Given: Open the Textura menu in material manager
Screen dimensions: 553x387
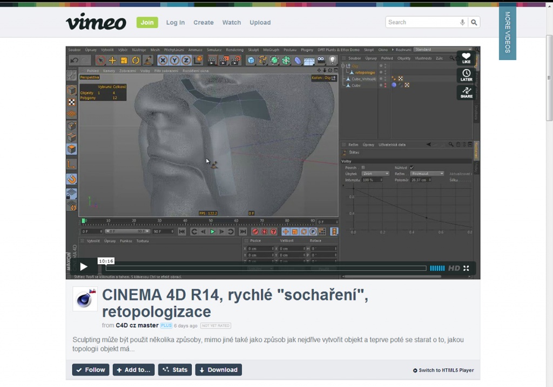Looking at the screenshot, I should pyautogui.click(x=143, y=241).
